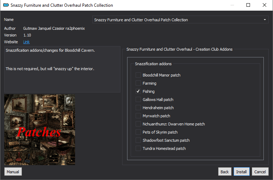
Task: Minimize the installer window
Action: tap(232, 5)
